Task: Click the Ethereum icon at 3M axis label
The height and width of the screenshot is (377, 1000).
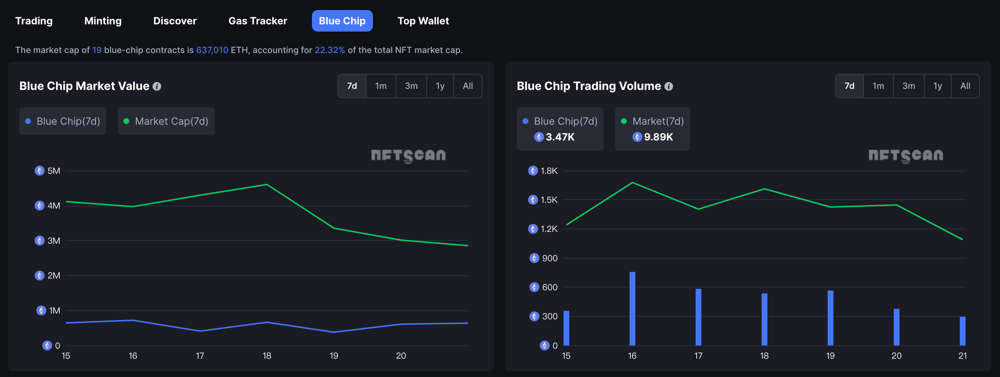Action: (39, 240)
